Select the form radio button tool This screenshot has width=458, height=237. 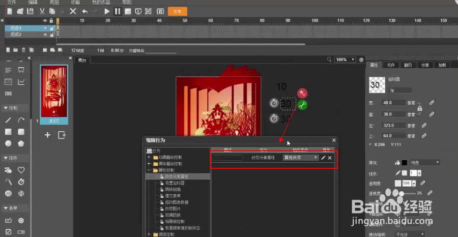[21, 220]
